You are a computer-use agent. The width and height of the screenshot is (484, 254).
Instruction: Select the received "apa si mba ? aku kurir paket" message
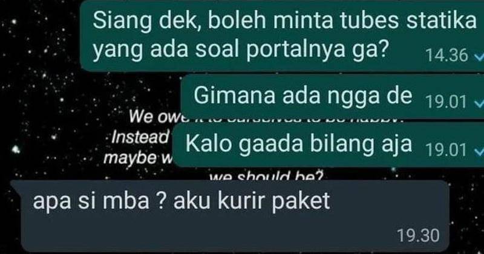(230, 216)
